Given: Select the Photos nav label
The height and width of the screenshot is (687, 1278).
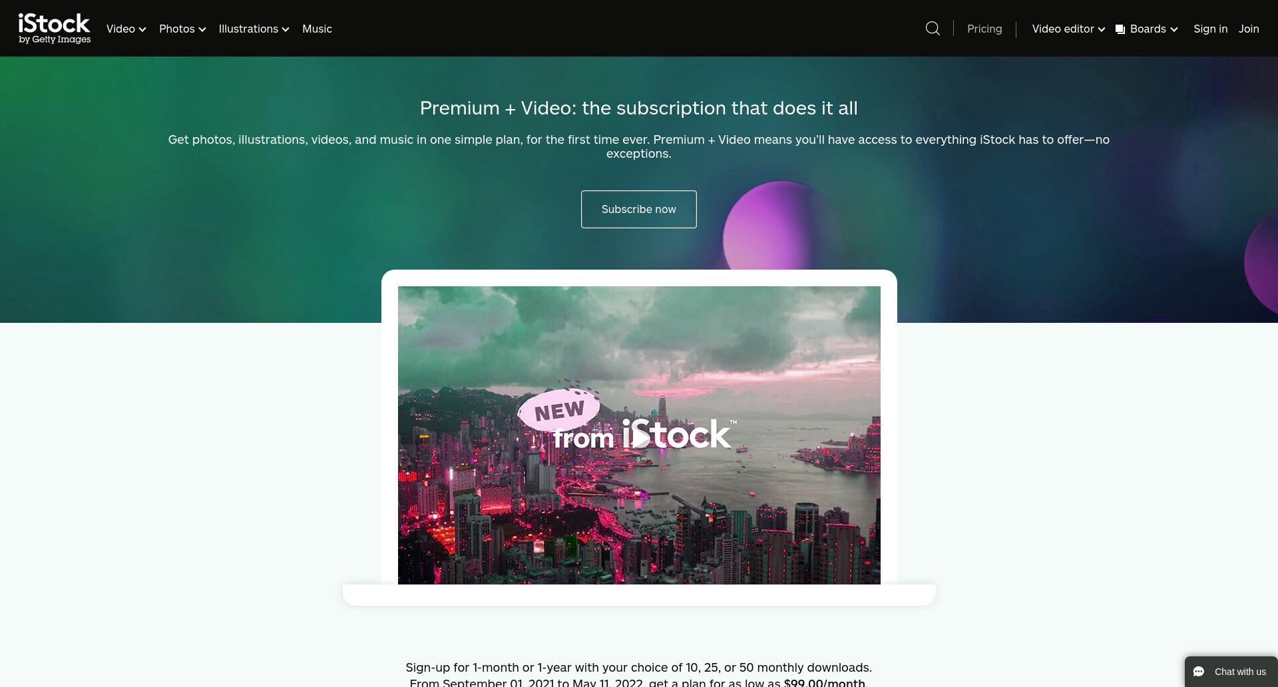Looking at the screenshot, I should point(177,29).
